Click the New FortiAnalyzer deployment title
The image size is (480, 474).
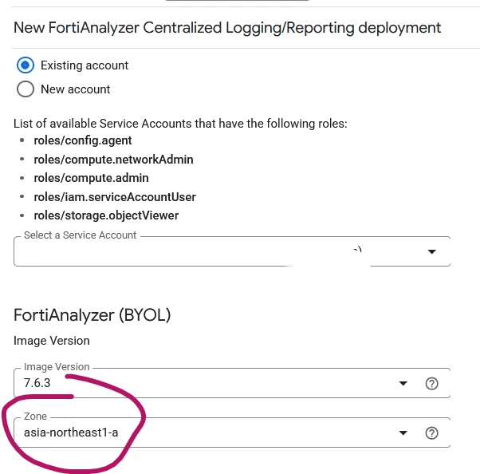click(227, 28)
